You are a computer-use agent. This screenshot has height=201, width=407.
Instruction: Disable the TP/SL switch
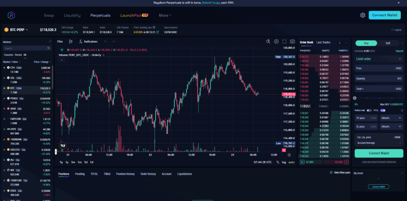pos(383,110)
